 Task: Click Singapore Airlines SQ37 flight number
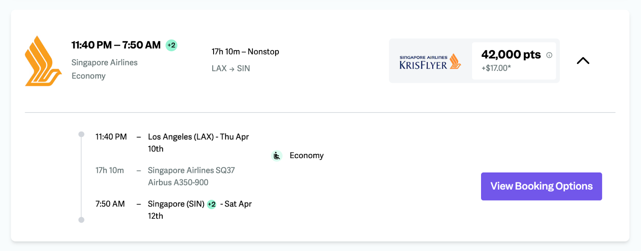[x=191, y=171]
